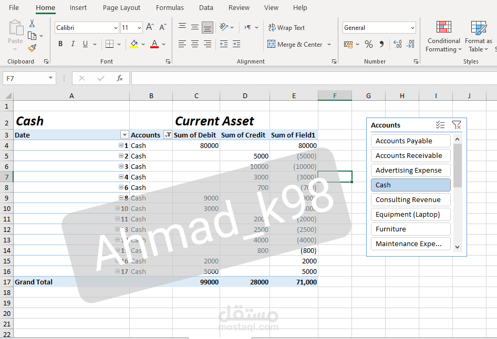The image size is (497, 339).
Task: Decrease font size with smaller A
Action: tap(163, 27)
